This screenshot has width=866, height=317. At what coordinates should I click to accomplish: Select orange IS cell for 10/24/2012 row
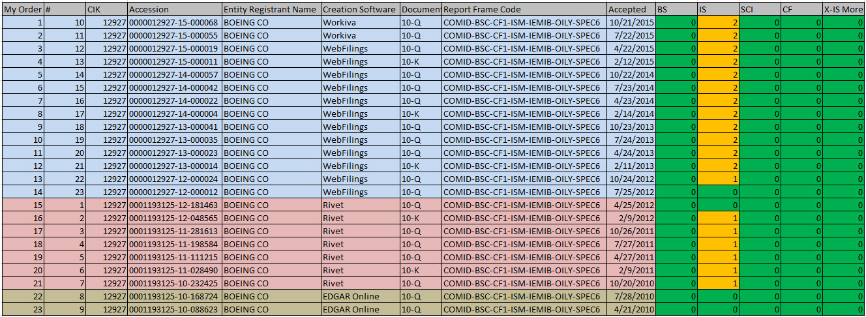point(718,179)
